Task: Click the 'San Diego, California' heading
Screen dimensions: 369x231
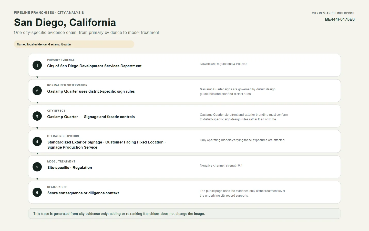Action: (65, 22)
